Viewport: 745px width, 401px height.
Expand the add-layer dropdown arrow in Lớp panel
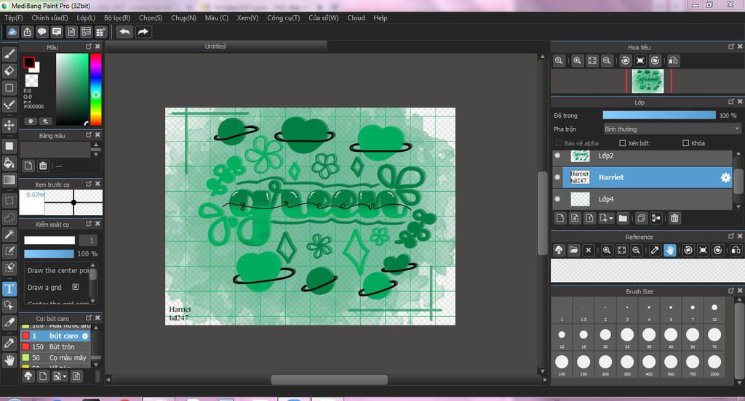[x=610, y=218]
